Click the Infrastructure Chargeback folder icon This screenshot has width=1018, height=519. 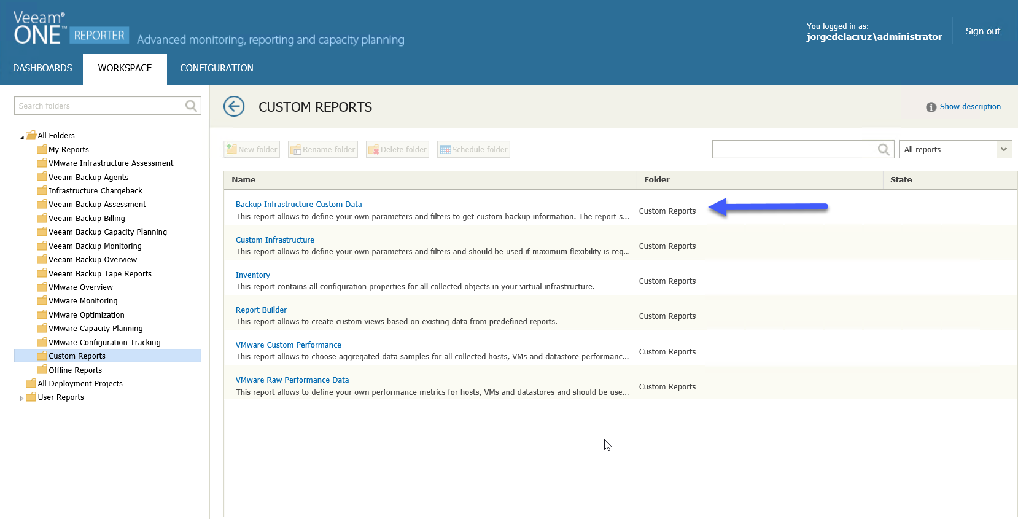click(x=42, y=190)
